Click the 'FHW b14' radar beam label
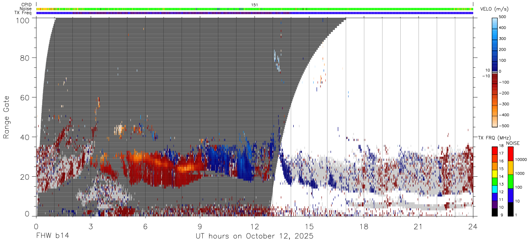Viewport: 532px width, 245px height. (52, 236)
